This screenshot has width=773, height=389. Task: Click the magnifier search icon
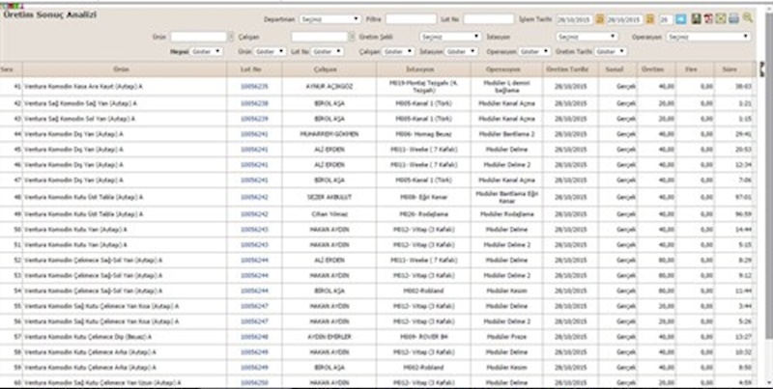pyautogui.click(x=747, y=17)
